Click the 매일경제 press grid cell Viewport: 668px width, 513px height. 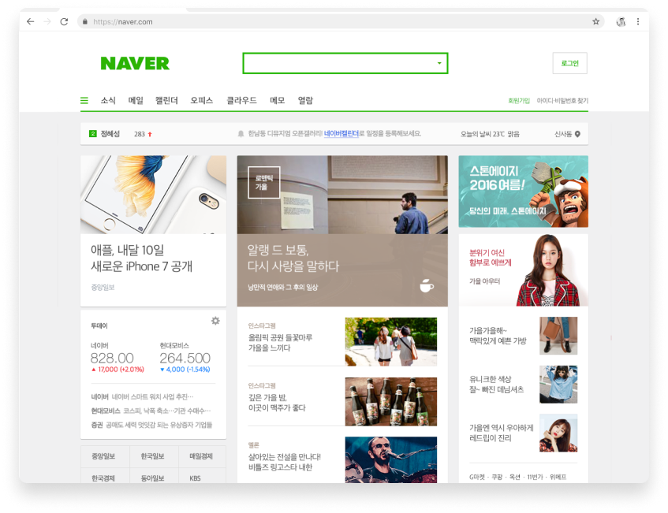pyautogui.click(x=202, y=456)
